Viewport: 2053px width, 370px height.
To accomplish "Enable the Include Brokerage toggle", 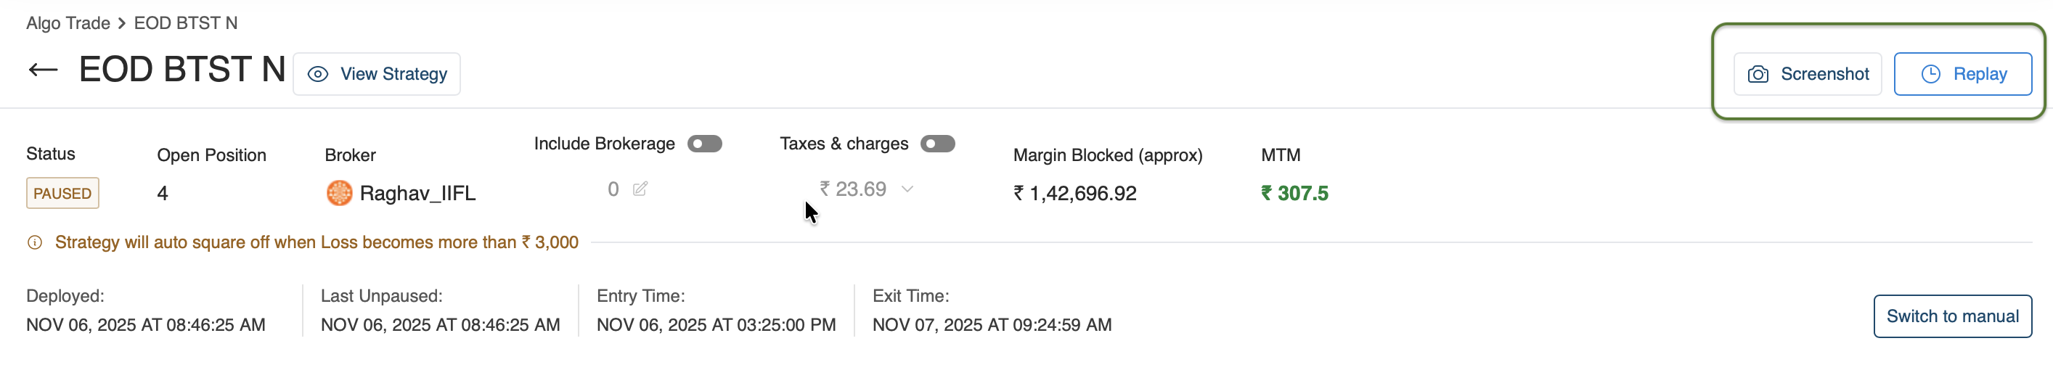I will (x=704, y=144).
